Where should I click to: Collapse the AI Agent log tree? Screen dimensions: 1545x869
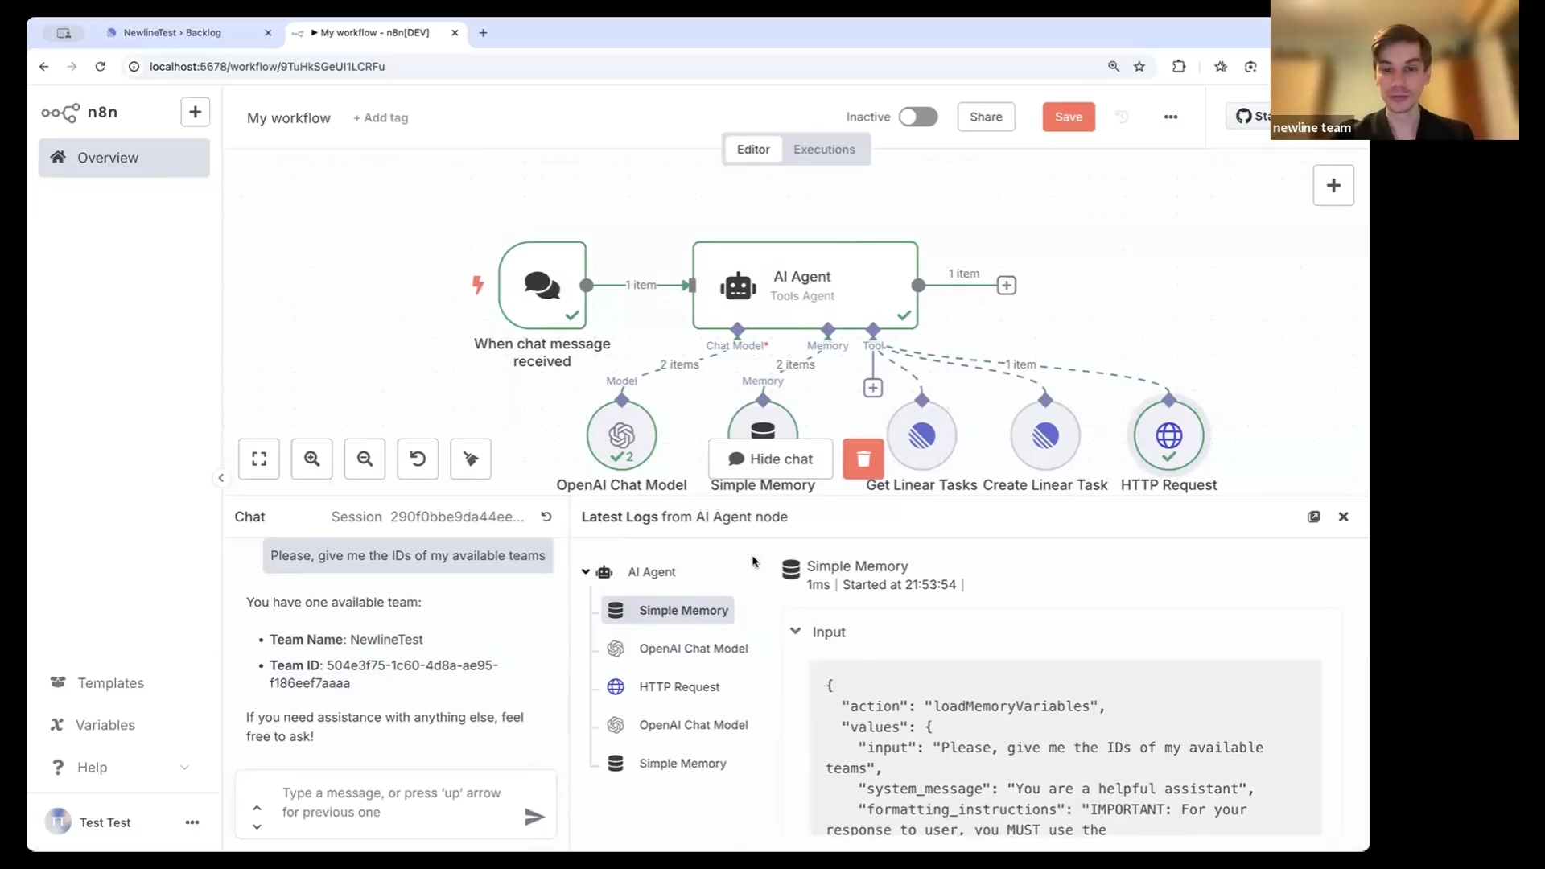586,572
